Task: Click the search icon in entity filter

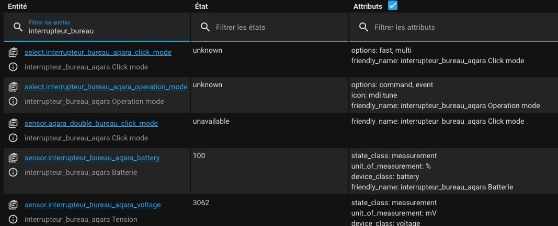Action: point(18,27)
